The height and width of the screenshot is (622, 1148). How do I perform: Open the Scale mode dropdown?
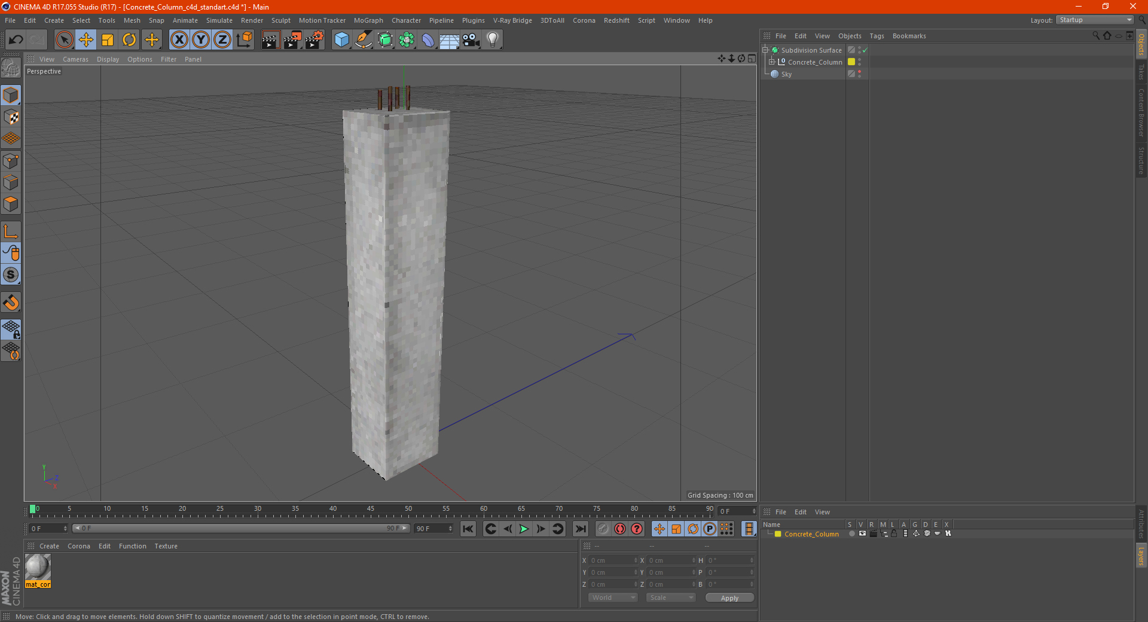click(671, 597)
